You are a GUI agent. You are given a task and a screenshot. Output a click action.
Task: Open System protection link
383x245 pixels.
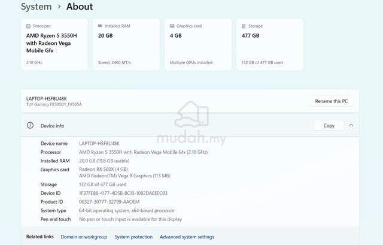pyautogui.click(x=133, y=237)
